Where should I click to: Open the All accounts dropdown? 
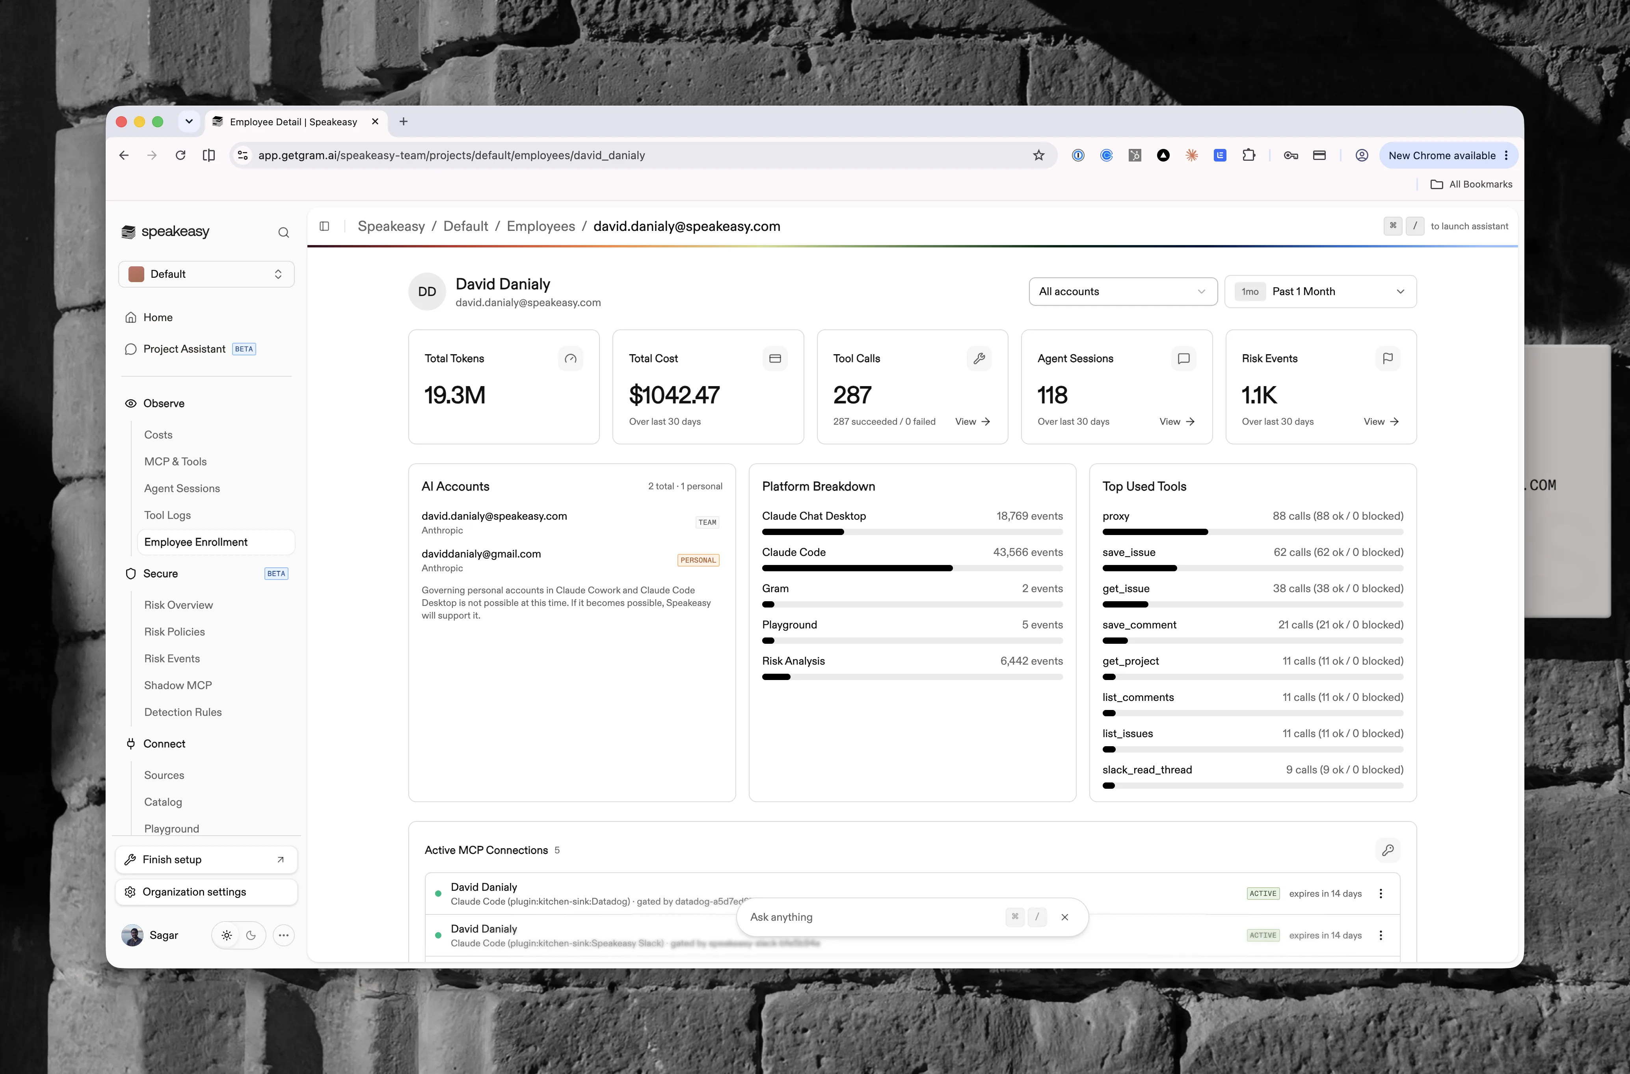pyautogui.click(x=1123, y=291)
